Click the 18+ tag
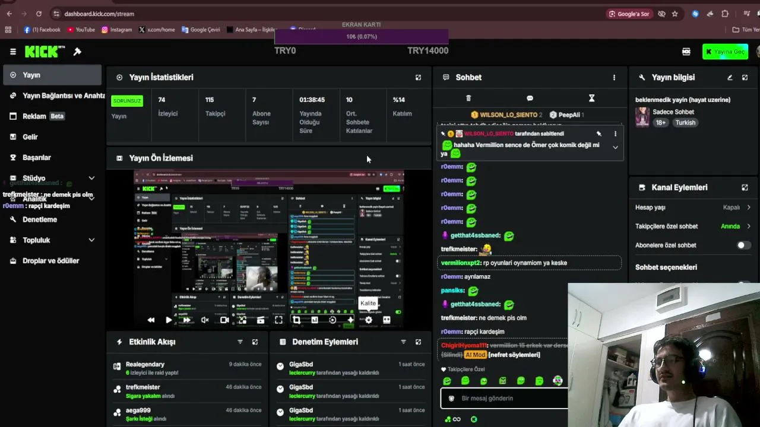Image resolution: width=760 pixels, height=427 pixels. [661, 123]
